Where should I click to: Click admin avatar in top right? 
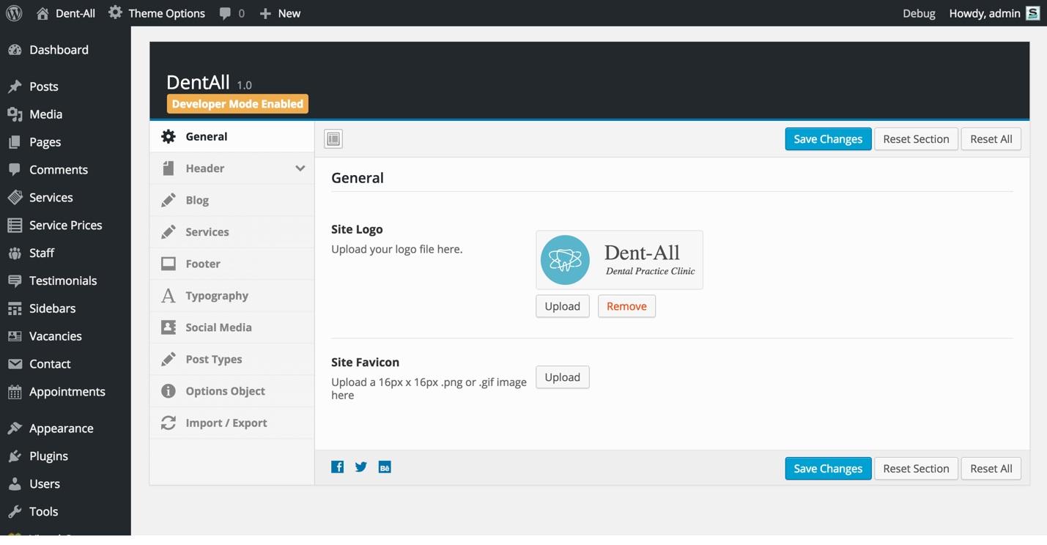[1033, 13]
